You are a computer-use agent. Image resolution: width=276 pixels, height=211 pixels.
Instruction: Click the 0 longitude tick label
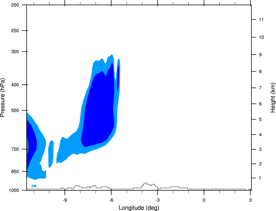point(204,200)
